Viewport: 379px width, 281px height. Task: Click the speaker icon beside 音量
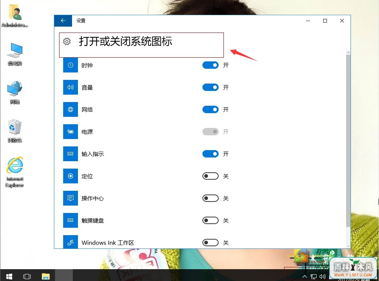coord(70,87)
